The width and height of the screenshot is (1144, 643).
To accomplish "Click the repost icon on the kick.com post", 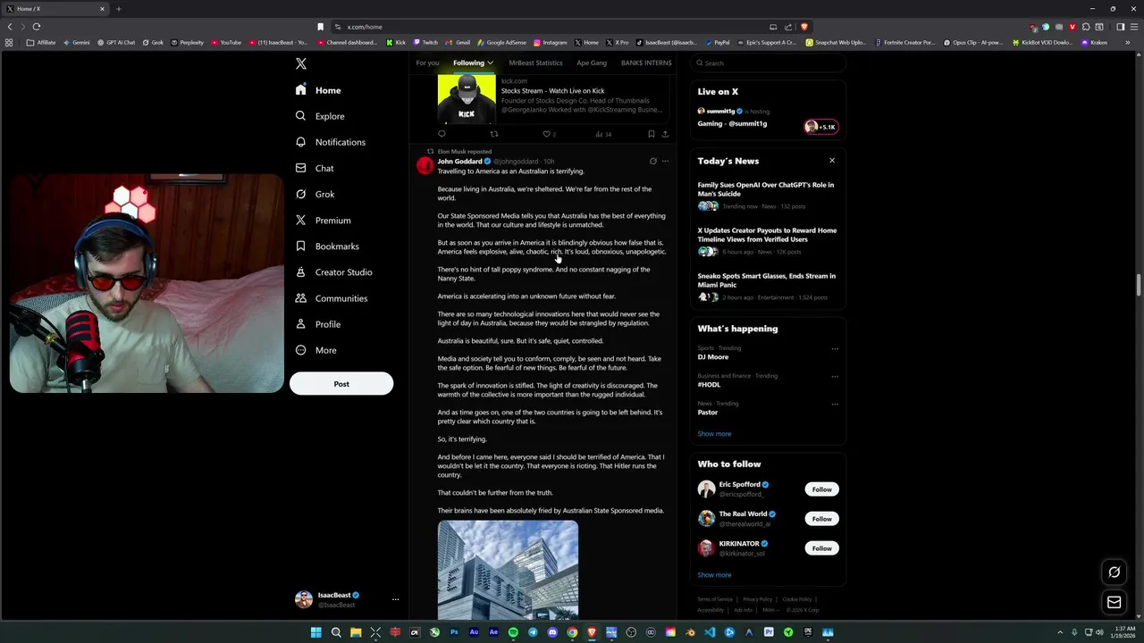I will pyautogui.click(x=494, y=134).
